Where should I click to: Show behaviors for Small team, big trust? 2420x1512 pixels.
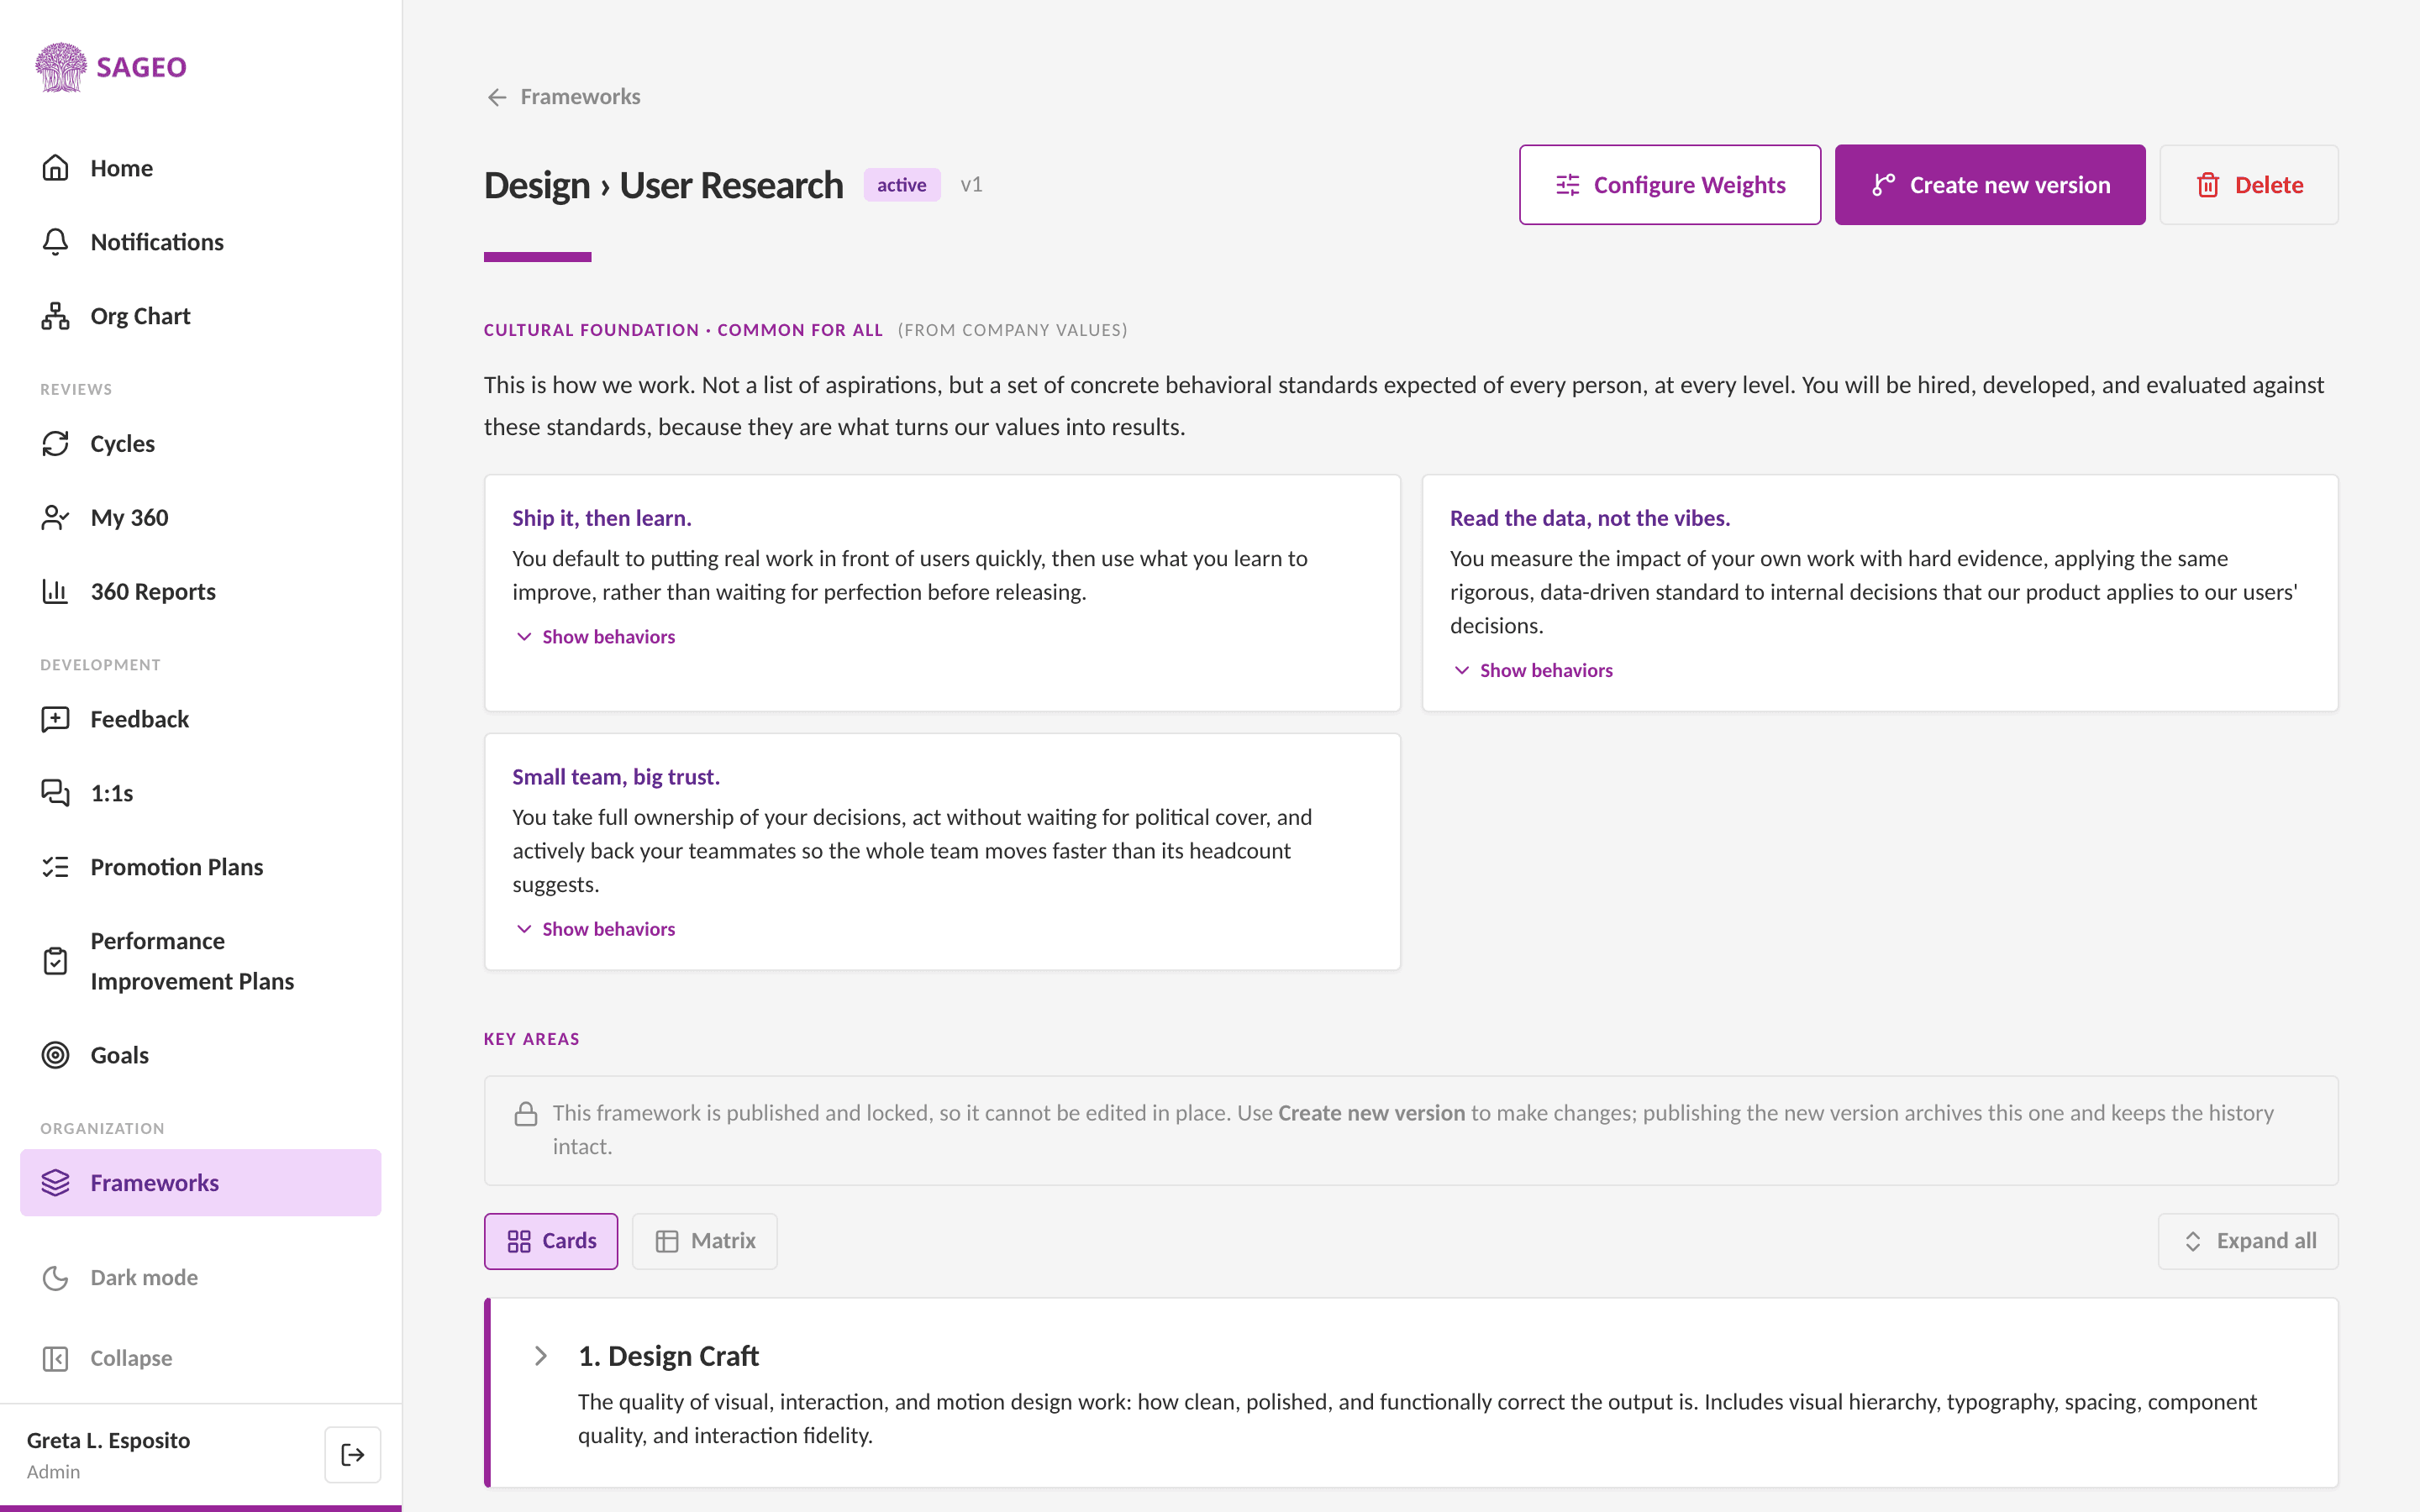[x=595, y=929]
